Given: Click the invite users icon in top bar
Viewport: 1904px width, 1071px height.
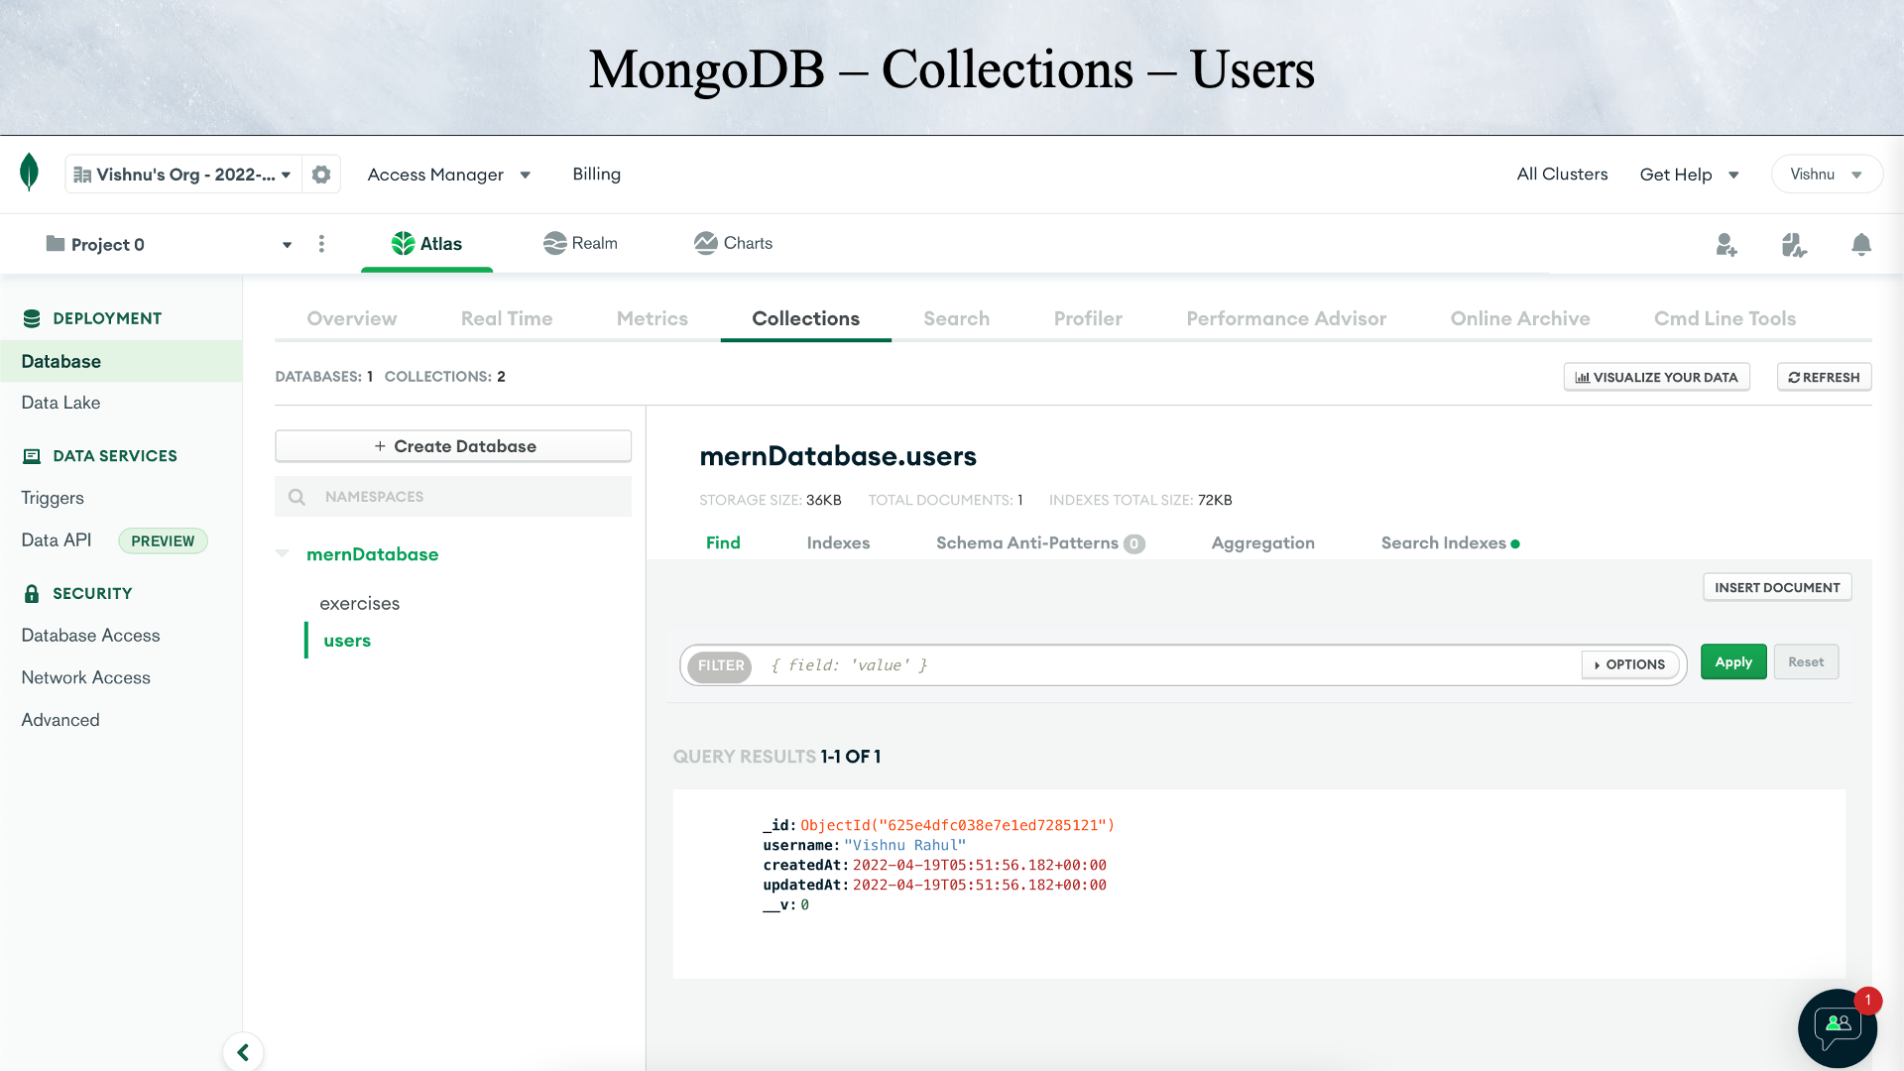Looking at the screenshot, I should click(1726, 244).
